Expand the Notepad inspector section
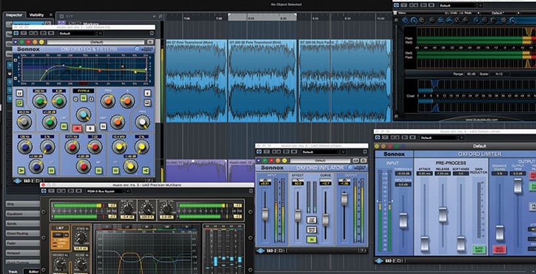The width and height of the screenshot is (536, 274). (23, 253)
